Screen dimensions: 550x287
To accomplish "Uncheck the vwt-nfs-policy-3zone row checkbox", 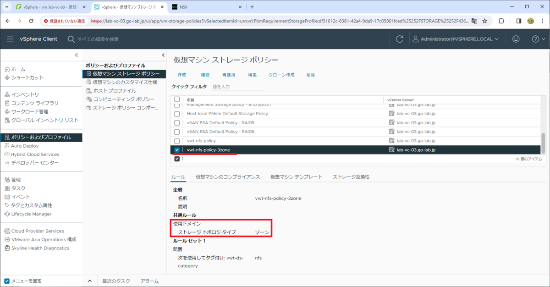I will (x=177, y=150).
